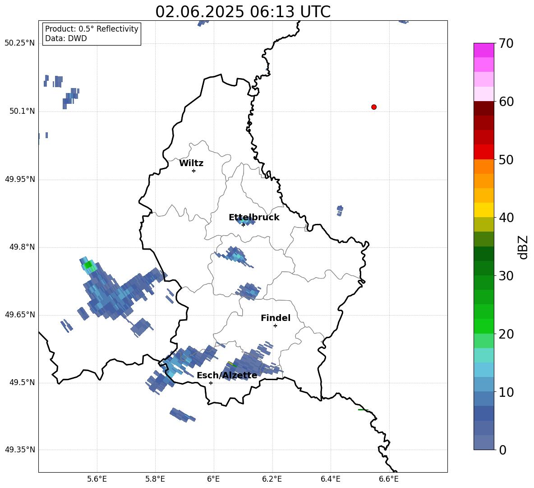Click the 50.1°N latitude label

(x=22, y=112)
